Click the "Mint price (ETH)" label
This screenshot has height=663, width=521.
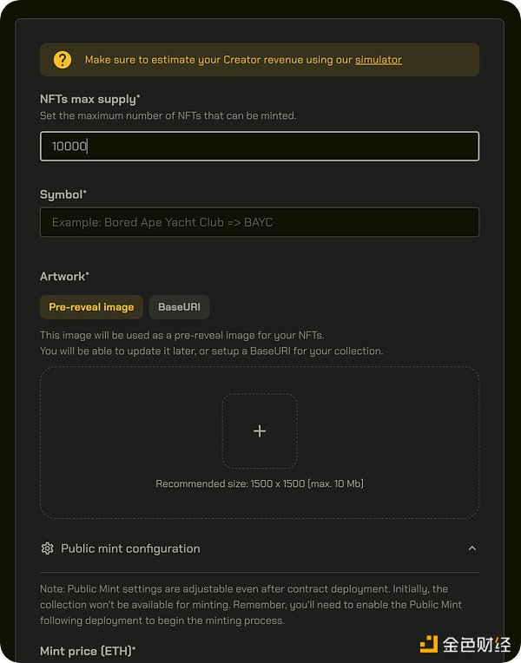tap(88, 651)
